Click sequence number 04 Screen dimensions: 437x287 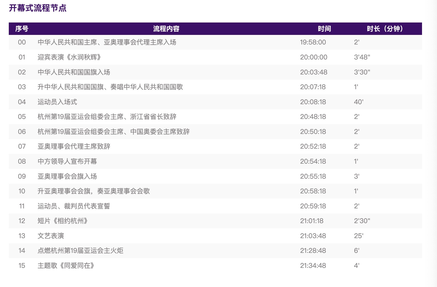pyautogui.click(x=22, y=102)
